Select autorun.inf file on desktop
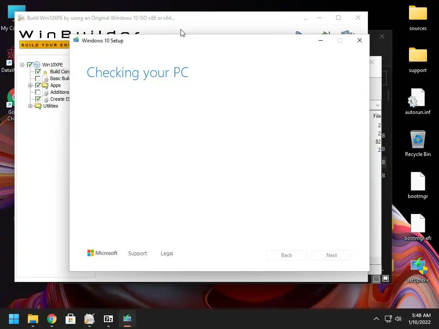The height and width of the screenshot is (329, 439). [x=418, y=102]
